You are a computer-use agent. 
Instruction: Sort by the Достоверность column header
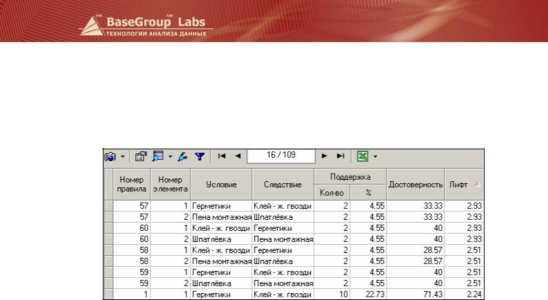point(415,185)
